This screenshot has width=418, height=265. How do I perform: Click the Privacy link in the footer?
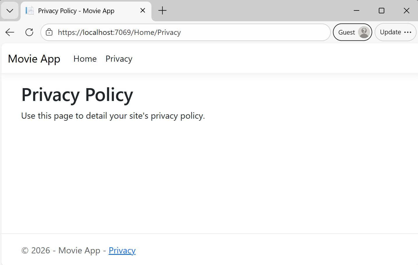tap(122, 250)
